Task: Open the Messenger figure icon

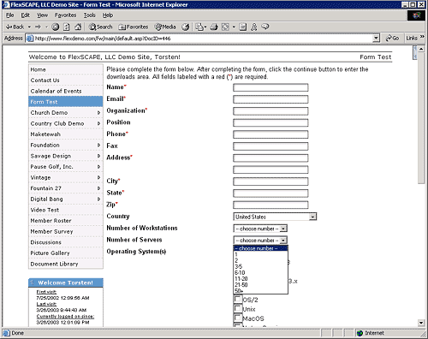Action: [x=253, y=27]
